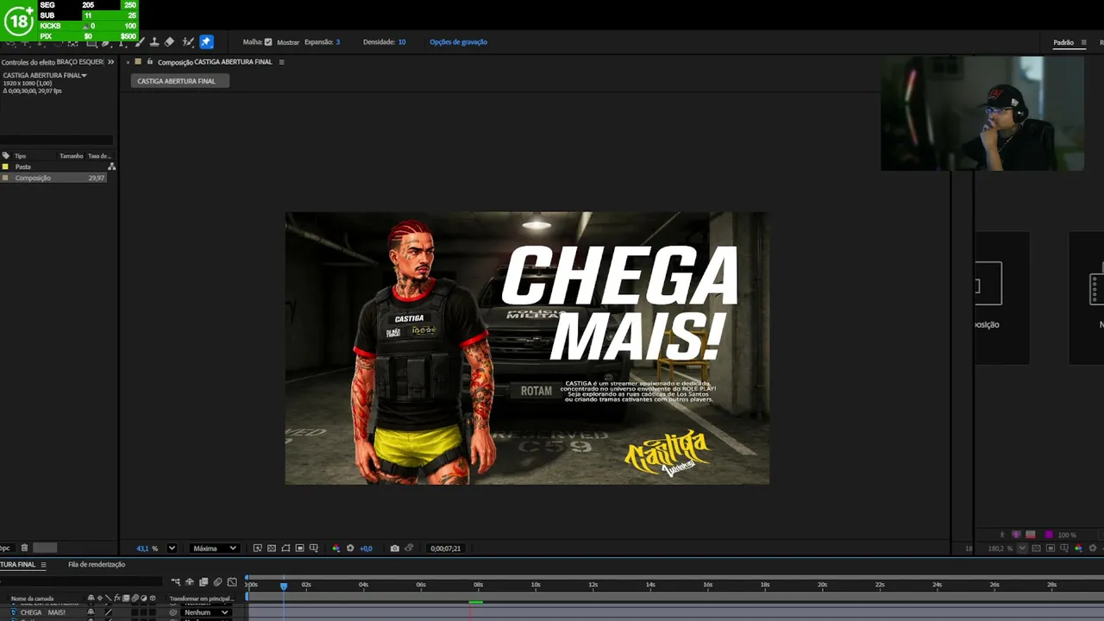Click the 0;00;07;21 preview time display
The width and height of the screenshot is (1104, 621).
click(x=446, y=549)
